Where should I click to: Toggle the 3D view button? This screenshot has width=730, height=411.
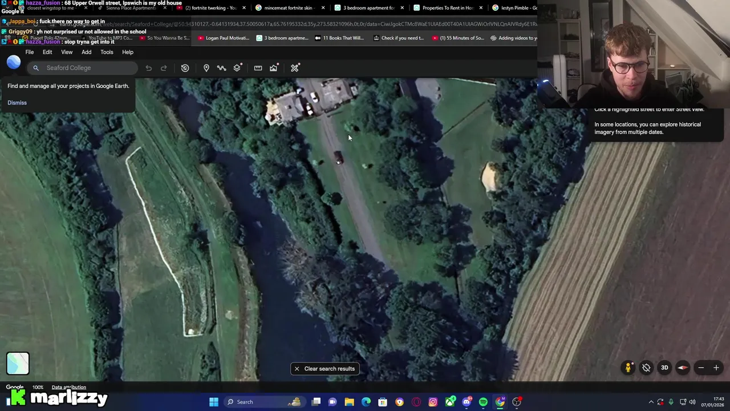tap(664, 368)
